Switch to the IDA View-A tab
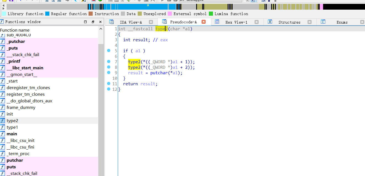 point(131,22)
